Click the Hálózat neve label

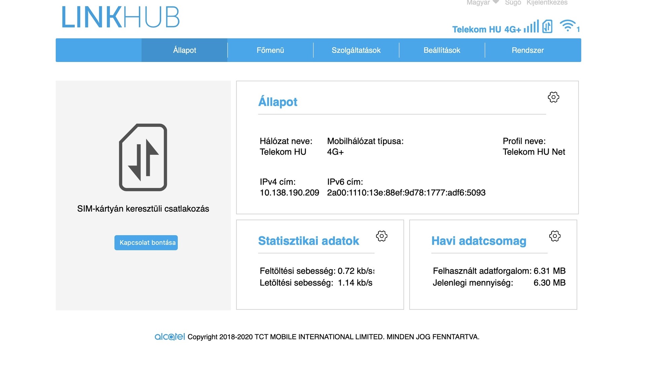tap(286, 141)
